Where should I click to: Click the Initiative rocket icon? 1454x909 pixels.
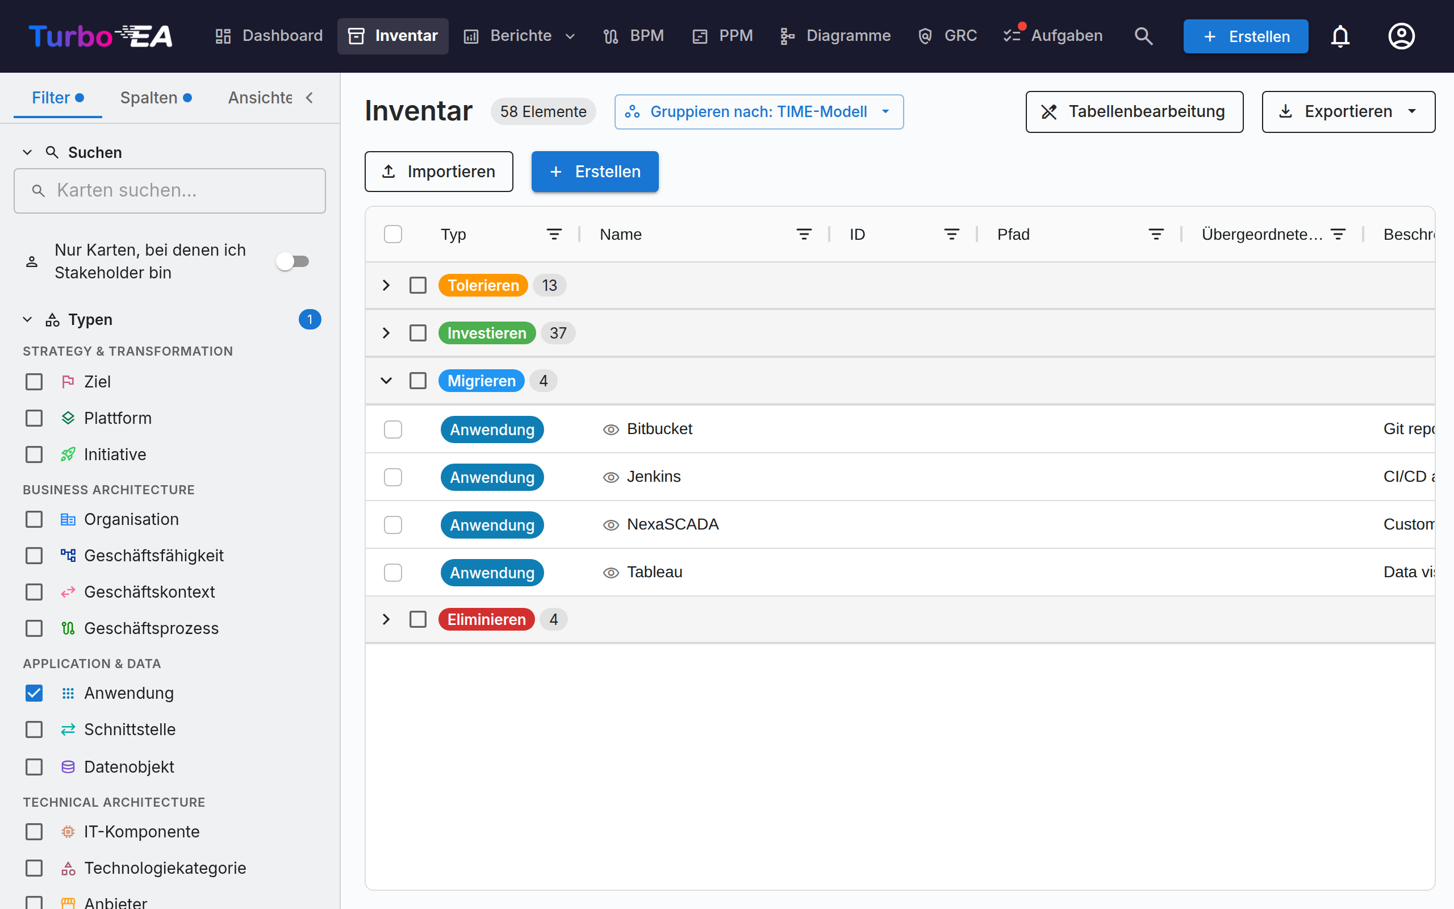68,454
